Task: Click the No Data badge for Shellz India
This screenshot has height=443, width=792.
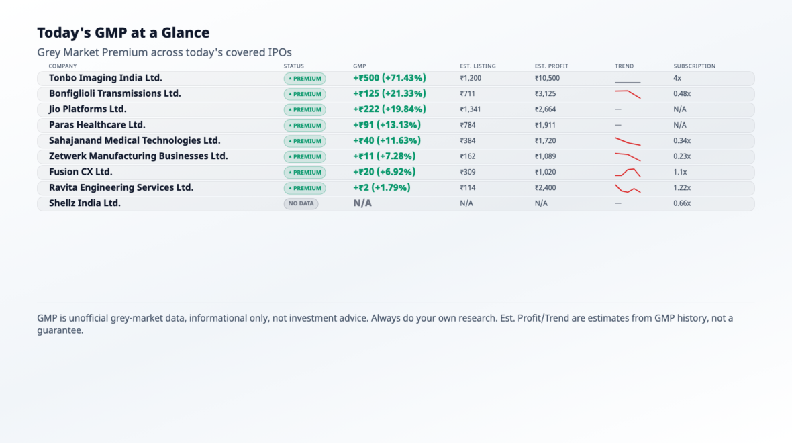Action: click(x=301, y=203)
